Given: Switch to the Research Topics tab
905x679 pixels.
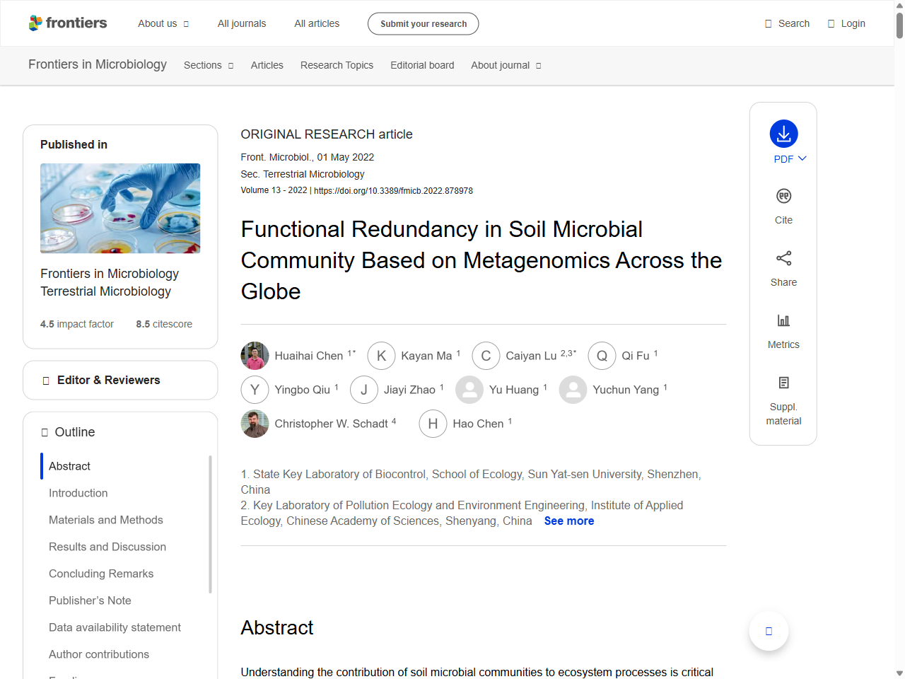Looking at the screenshot, I should pyautogui.click(x=337, y=65).
